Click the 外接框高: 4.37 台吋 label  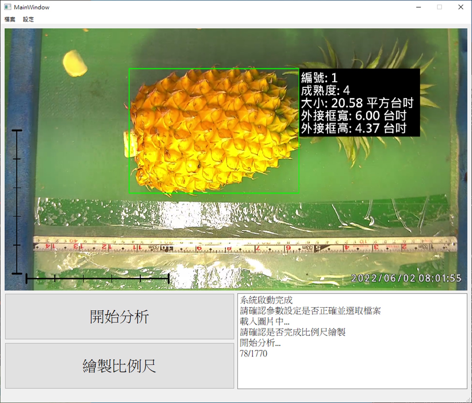(x=354, y=128)
